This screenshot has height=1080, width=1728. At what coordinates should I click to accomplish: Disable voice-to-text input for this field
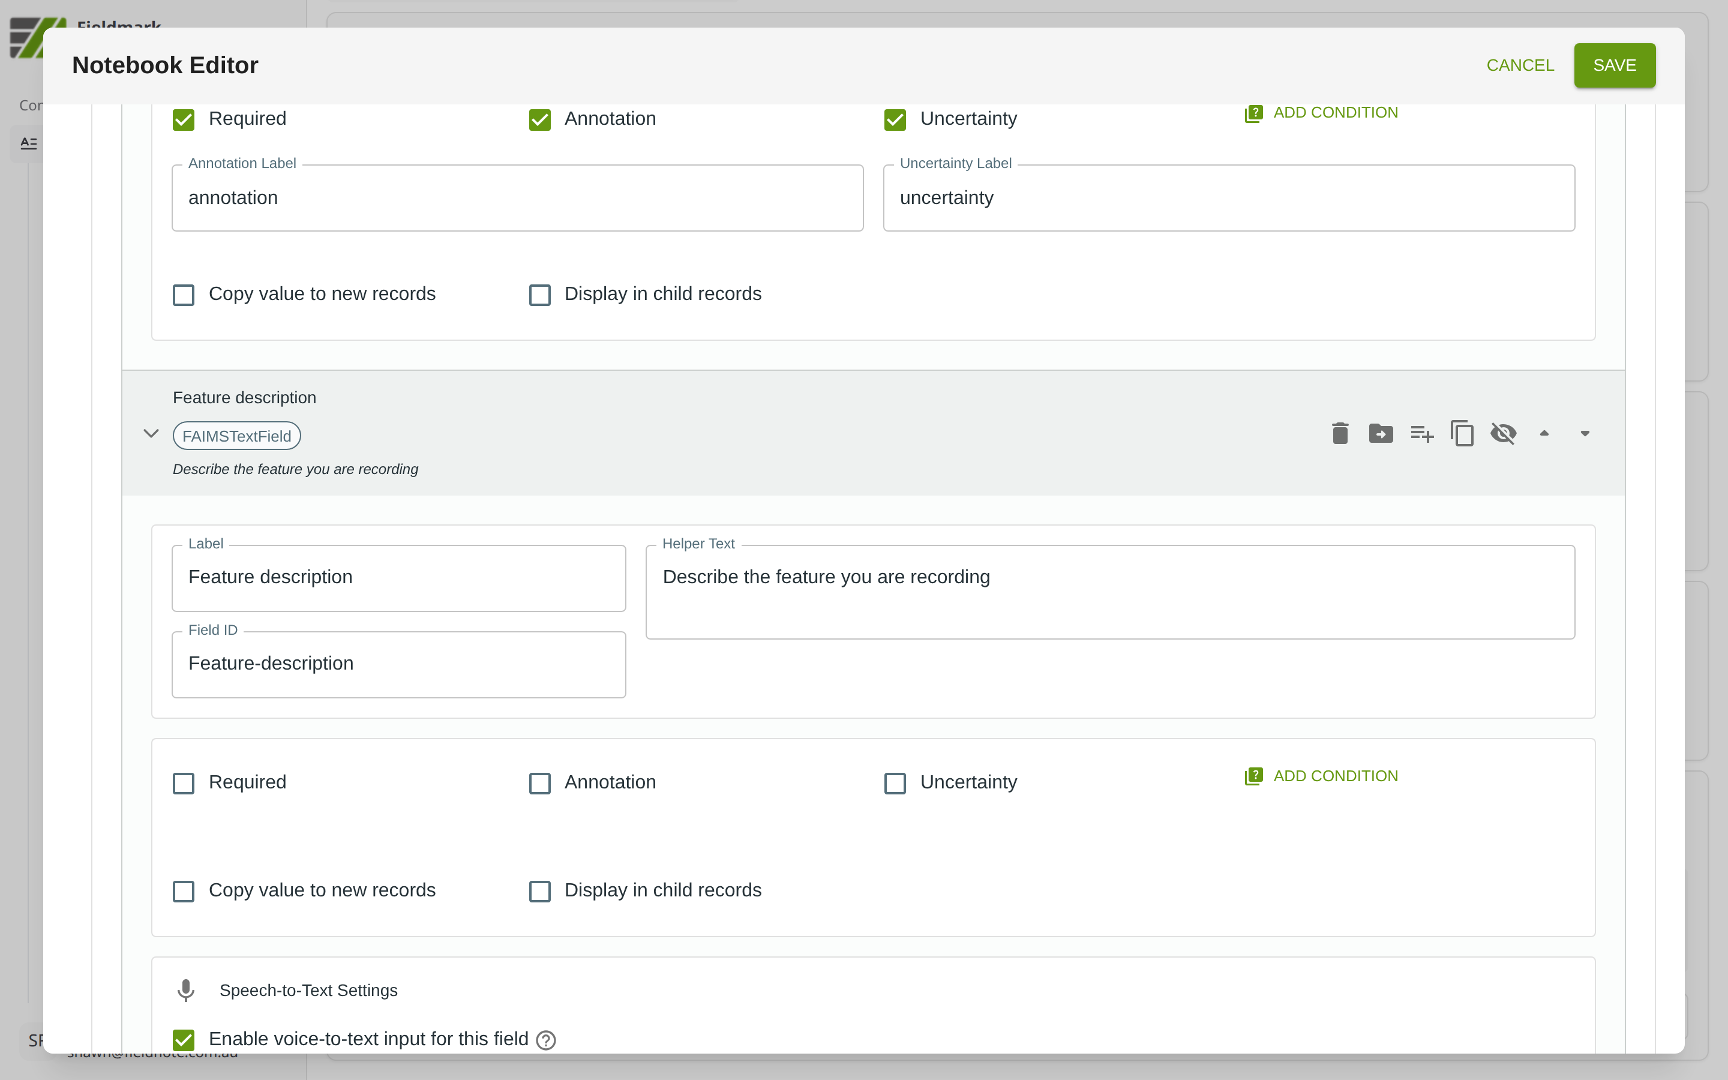[184, 1039]
